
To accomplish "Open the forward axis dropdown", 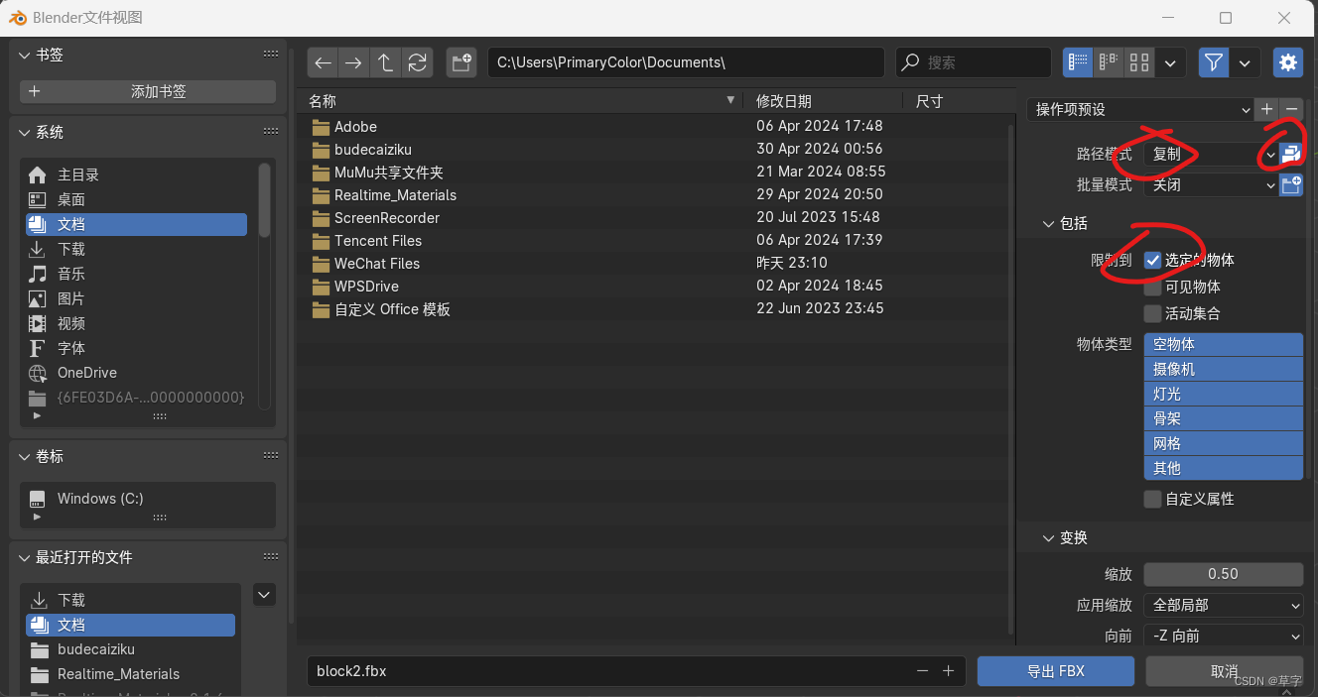I will (1223, 636).
